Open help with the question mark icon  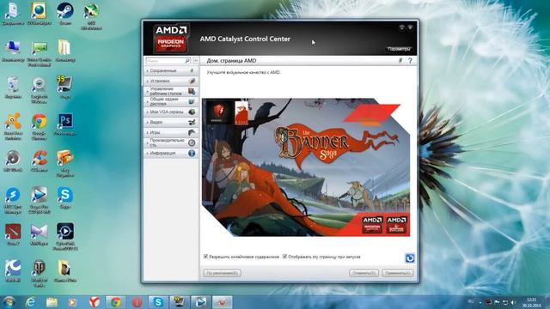point(410,61)
